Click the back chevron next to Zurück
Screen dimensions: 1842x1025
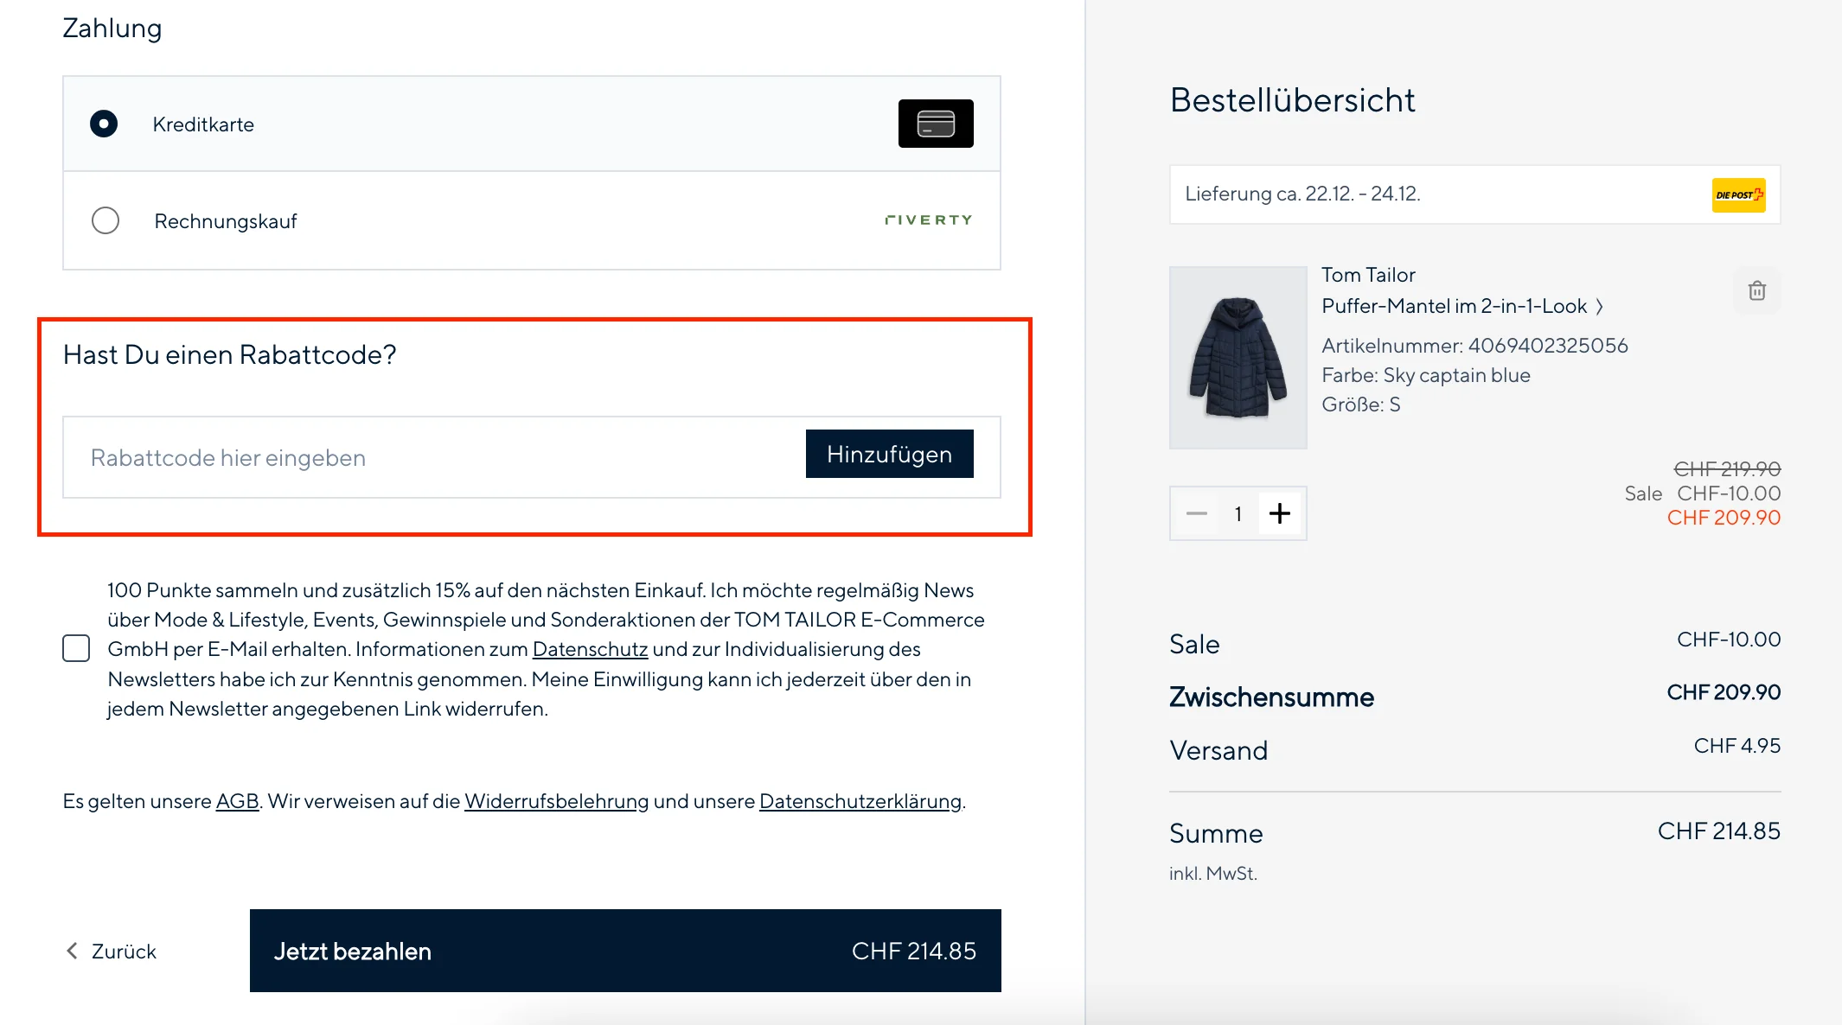[71, 950]
